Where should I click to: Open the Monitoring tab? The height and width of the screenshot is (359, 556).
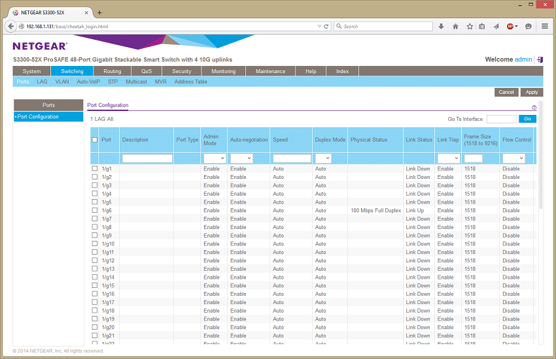tap(224, 71)
